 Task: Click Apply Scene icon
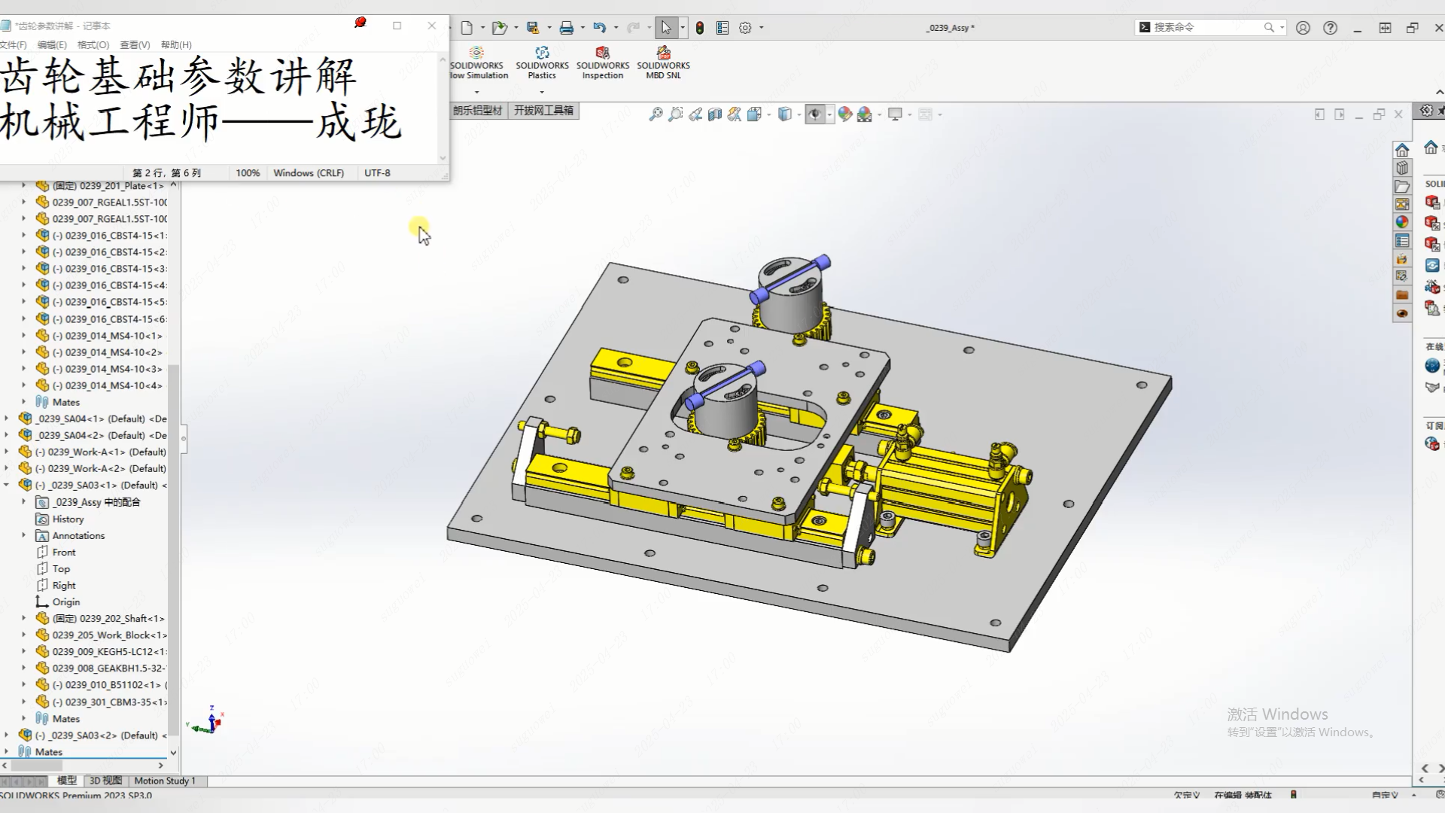point(865,114)
